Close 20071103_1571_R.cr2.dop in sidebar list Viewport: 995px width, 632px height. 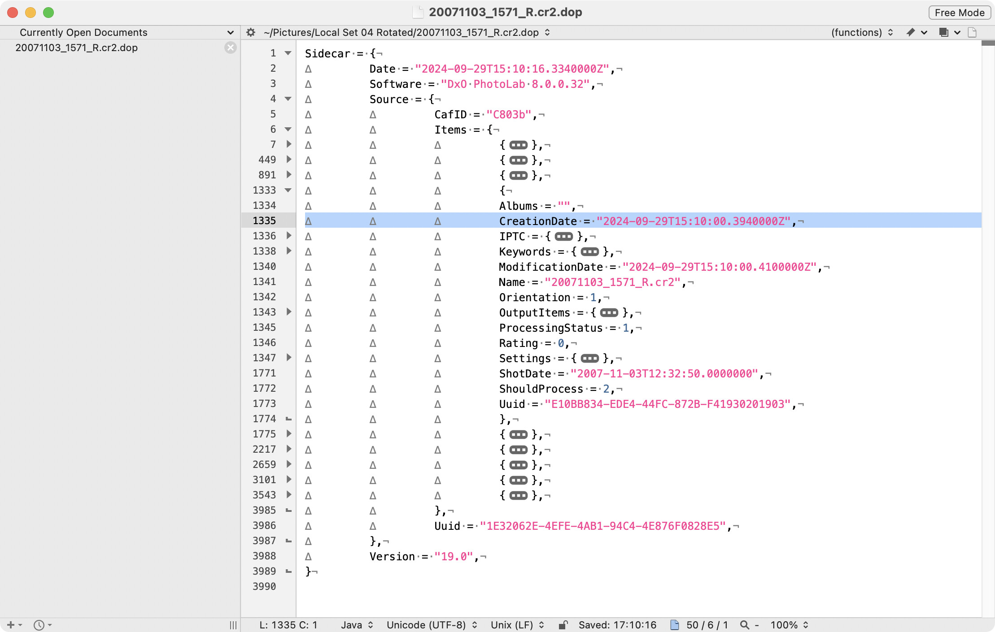[x=231, y=48]
